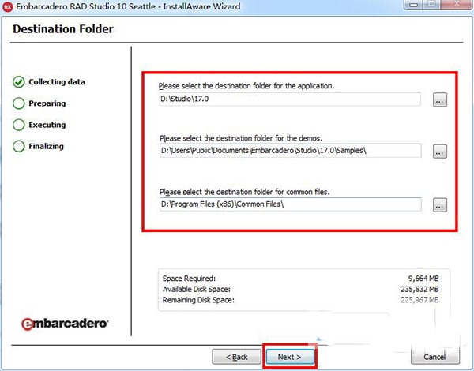Cancel the installation wizard
474x371 pixels.
(434, 357)
